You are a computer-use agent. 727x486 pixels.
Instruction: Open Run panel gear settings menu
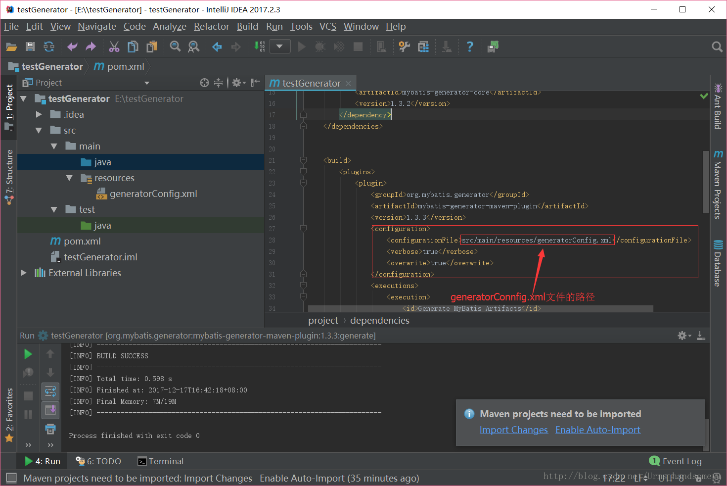pos(684,336)
